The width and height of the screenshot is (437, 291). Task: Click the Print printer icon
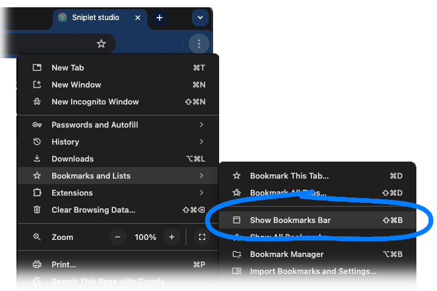tap(37, 264)
